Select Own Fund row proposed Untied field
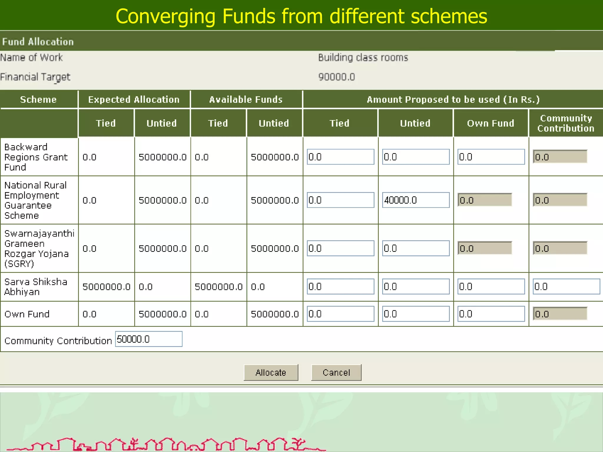This screenshot has width=603, height=452. point(416,314)
